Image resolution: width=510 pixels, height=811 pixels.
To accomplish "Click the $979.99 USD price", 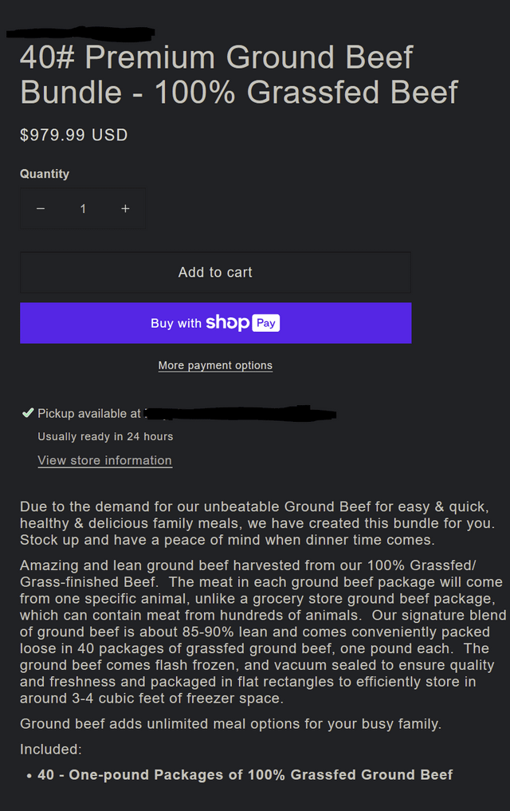I will tap(74, 135).
